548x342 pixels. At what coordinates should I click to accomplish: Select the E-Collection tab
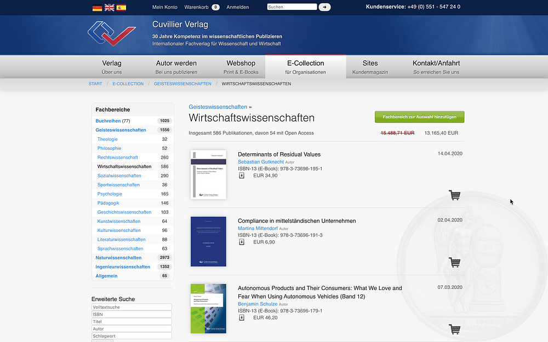point(305,67)
